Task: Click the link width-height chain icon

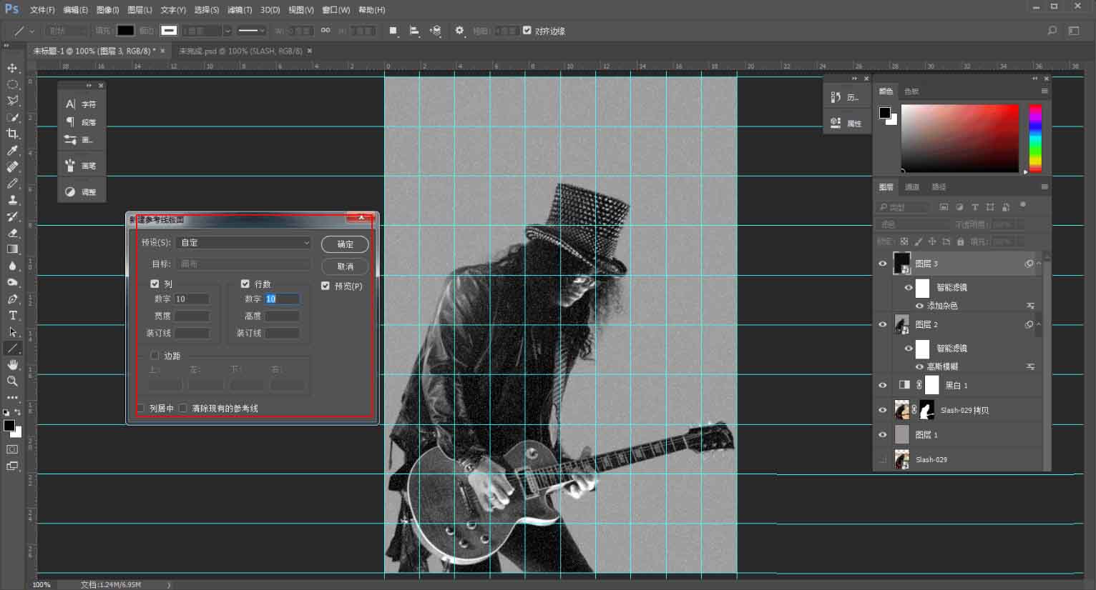Action: [x=326, y=31]
